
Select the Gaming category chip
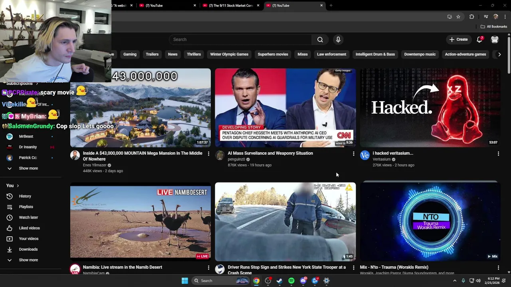130,54
